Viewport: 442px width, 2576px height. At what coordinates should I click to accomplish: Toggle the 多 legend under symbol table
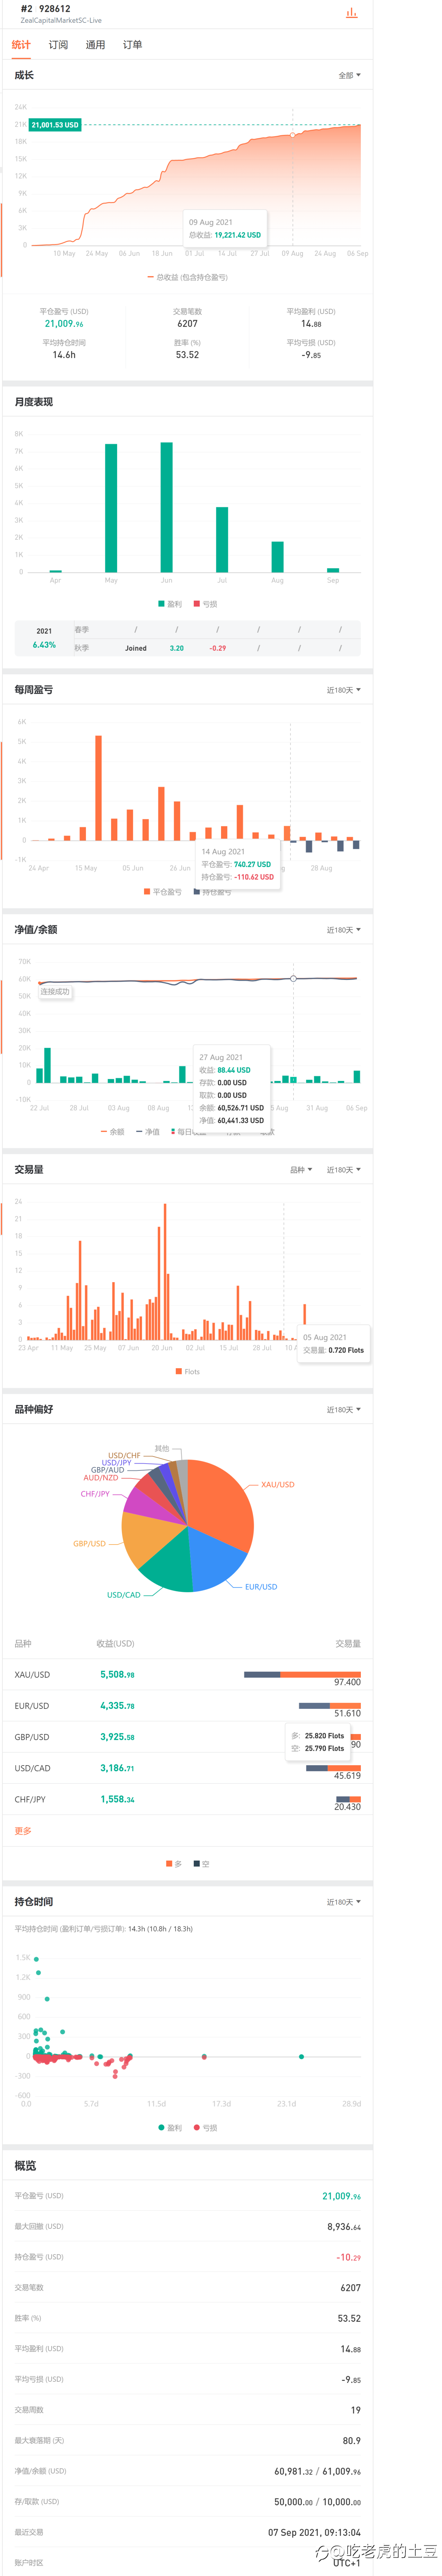click(x=174, y=1864)
